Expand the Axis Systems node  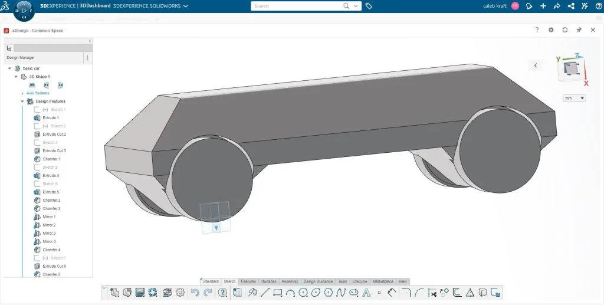click(22, 93)
